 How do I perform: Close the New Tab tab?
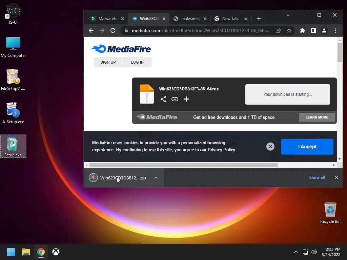point(246,19)
